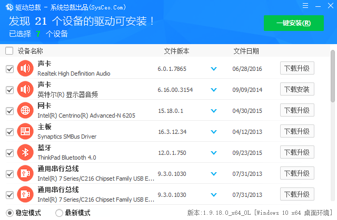Screen dimensions: 337x220
Task: Expand version dropdown of last 9.3.0.1030 row
Action: coord(214,195)
